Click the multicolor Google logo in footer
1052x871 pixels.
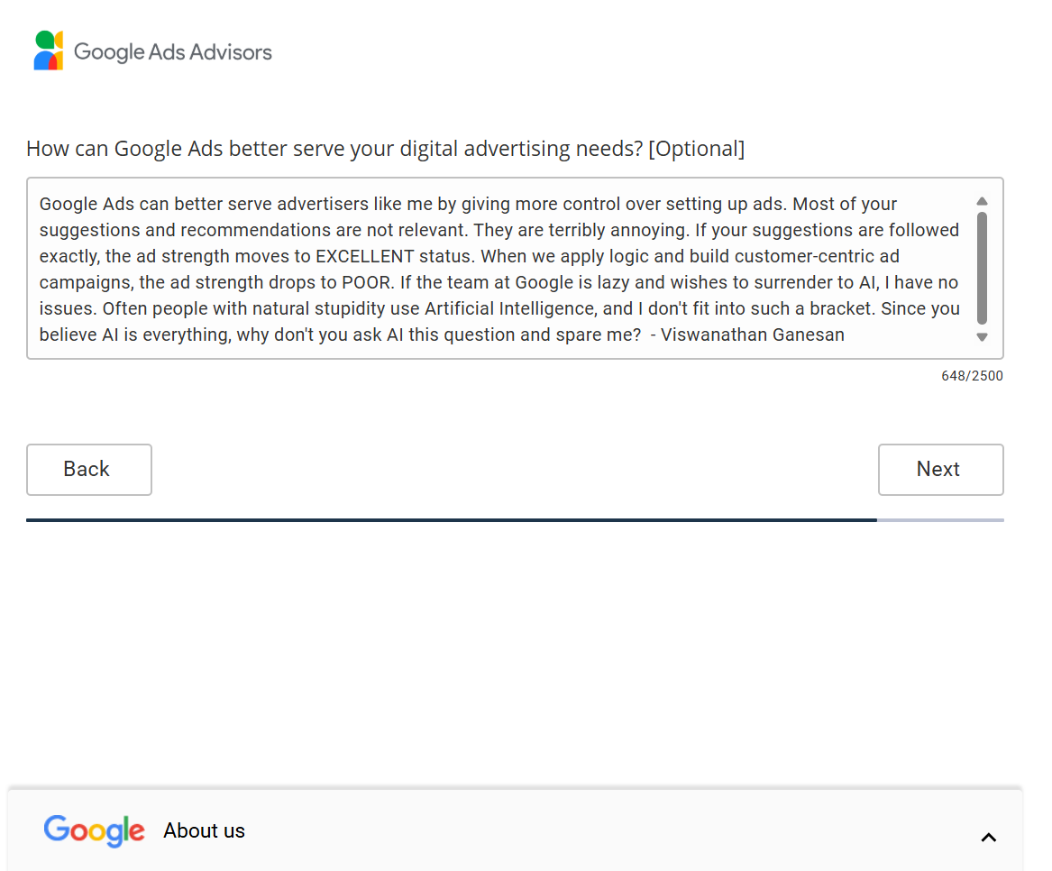[94, 830]
